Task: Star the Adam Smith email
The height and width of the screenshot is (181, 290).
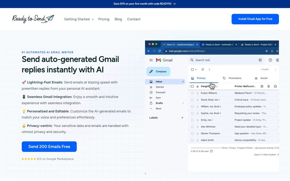Action: pos(197,140)
